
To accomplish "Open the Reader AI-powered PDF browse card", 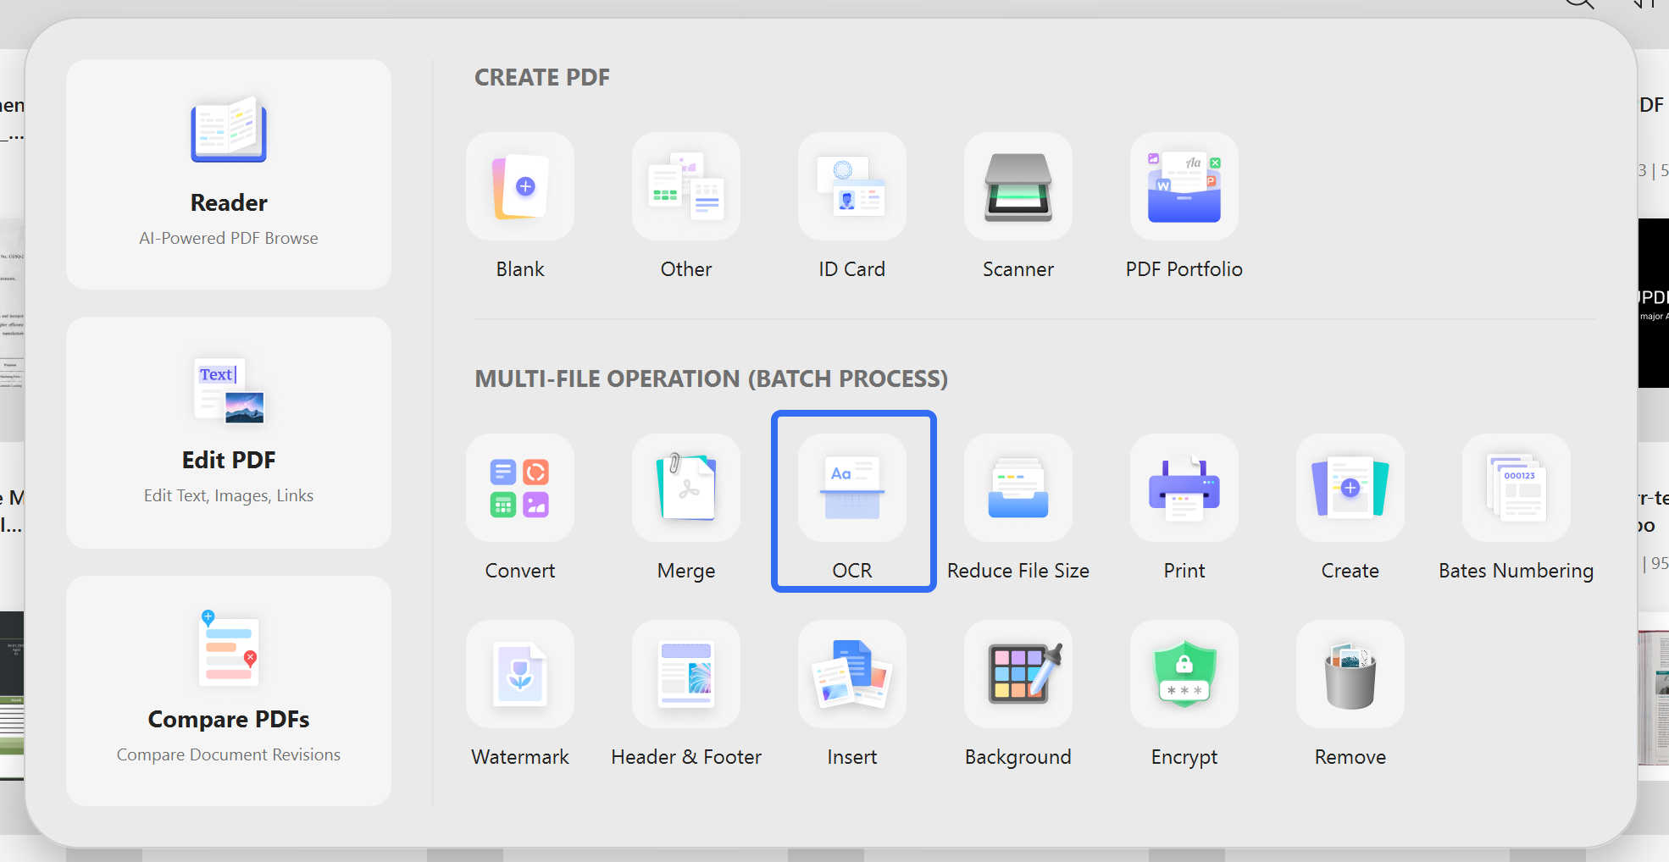I will pos(229,174).
